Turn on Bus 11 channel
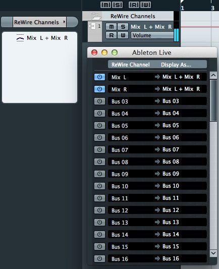 pos(99,198)
